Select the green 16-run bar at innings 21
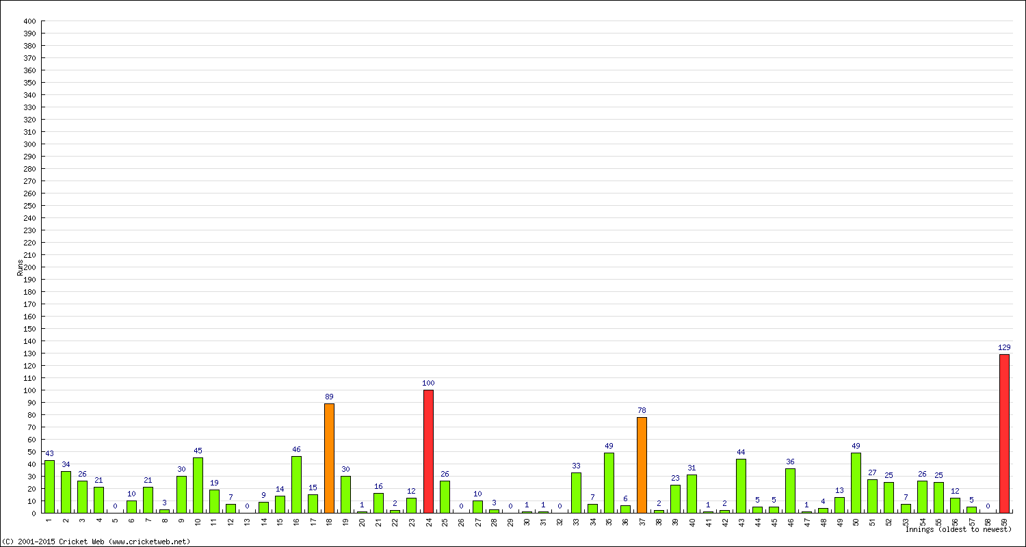This screenshot has height=547, width=1026. [378, 503]
